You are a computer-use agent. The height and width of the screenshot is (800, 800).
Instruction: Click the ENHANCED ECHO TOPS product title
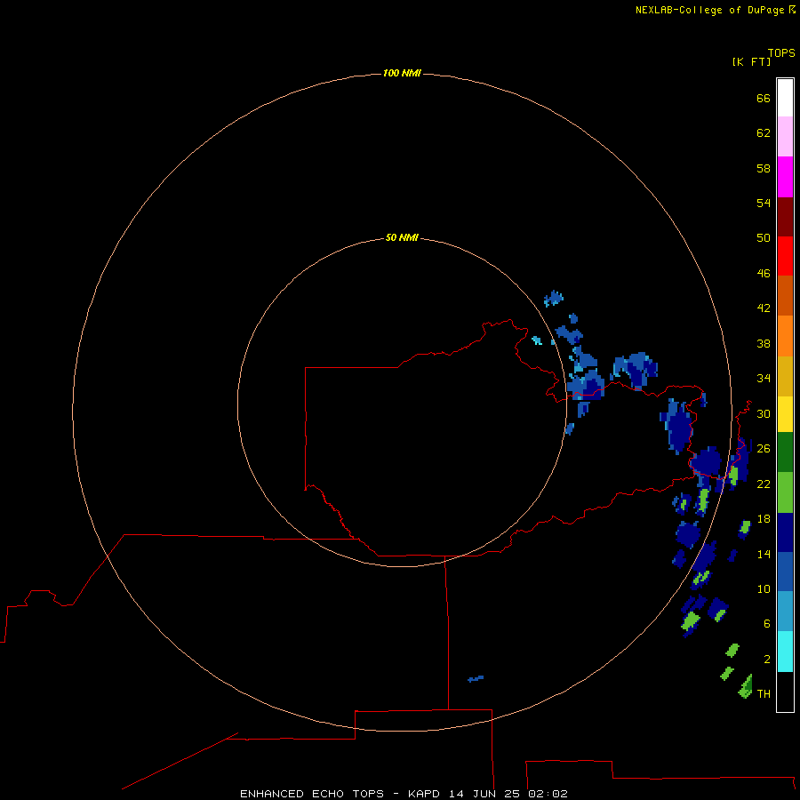tap(312, 794)
